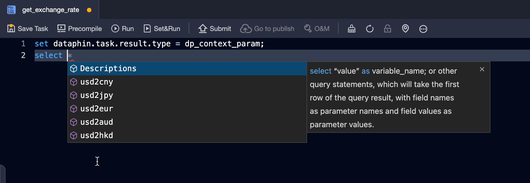
Task: Click the Save Task button
Action: pyautogui.click(x=28, y=29)
